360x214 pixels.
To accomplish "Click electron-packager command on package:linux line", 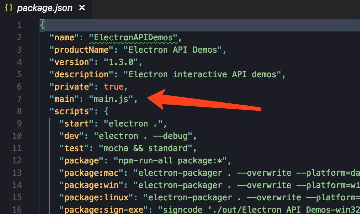I will pos(190,198).
